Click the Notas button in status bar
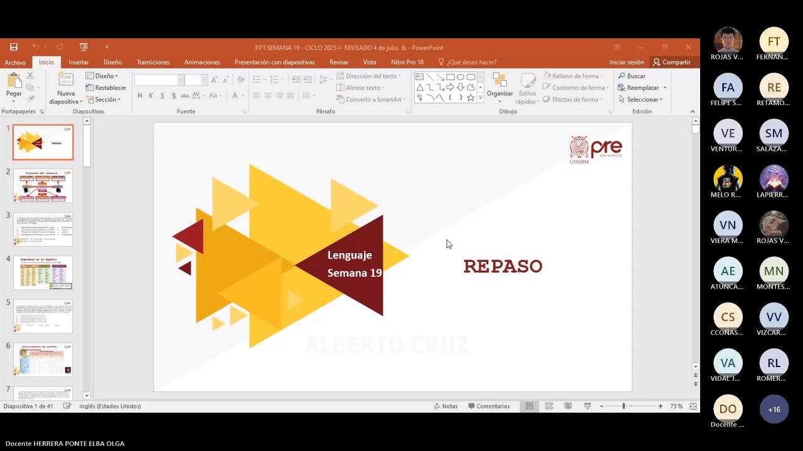The height and width of the screenshot is (451, 803). (445, 406)
